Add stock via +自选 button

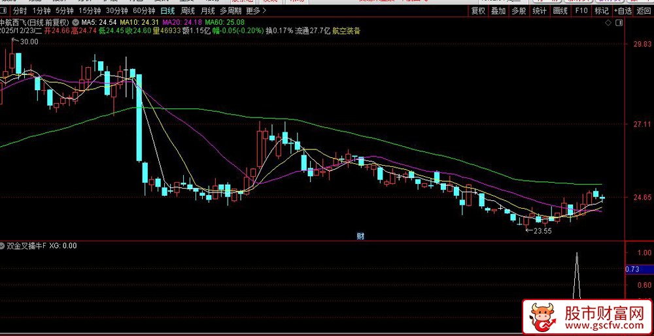[623, 11]
